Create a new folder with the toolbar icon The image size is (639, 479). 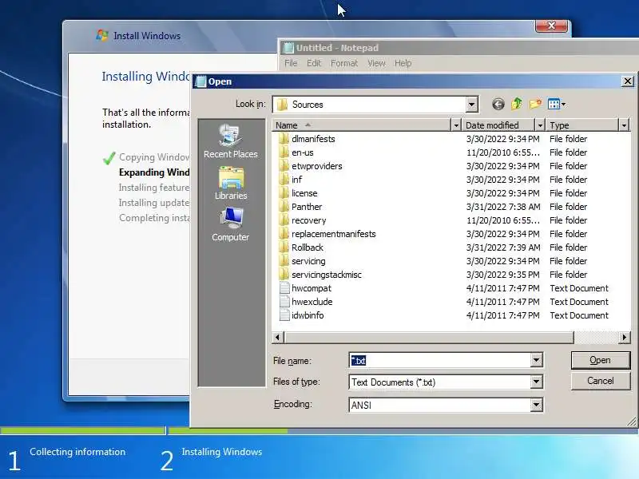click(535, 105)
